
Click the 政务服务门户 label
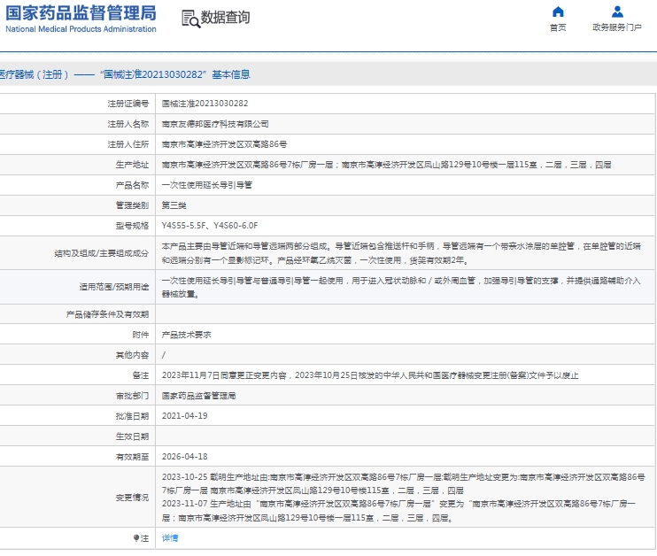pos(617,27)
